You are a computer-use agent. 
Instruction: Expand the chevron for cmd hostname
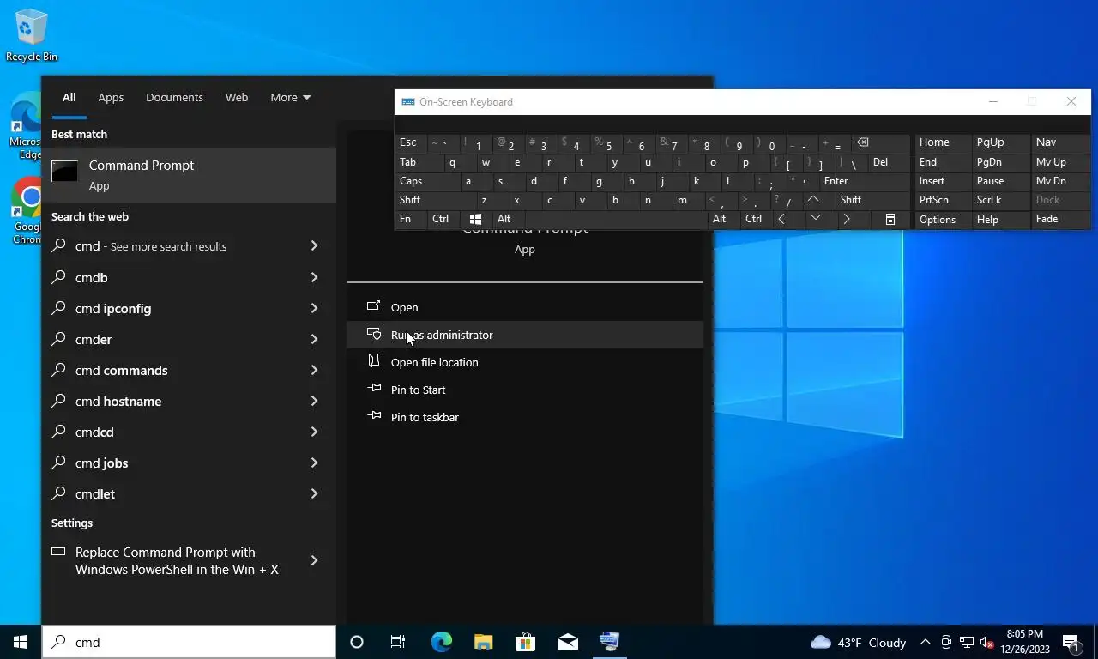point(314,401)
